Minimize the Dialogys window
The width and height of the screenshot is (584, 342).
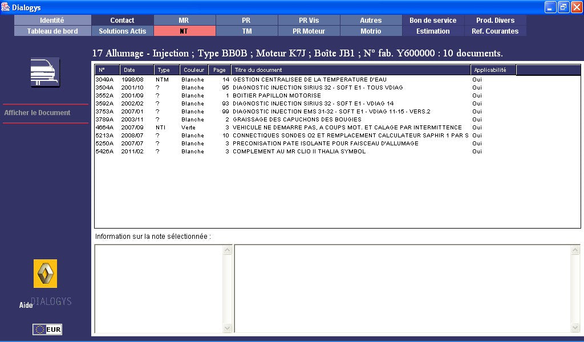point(550,7)
